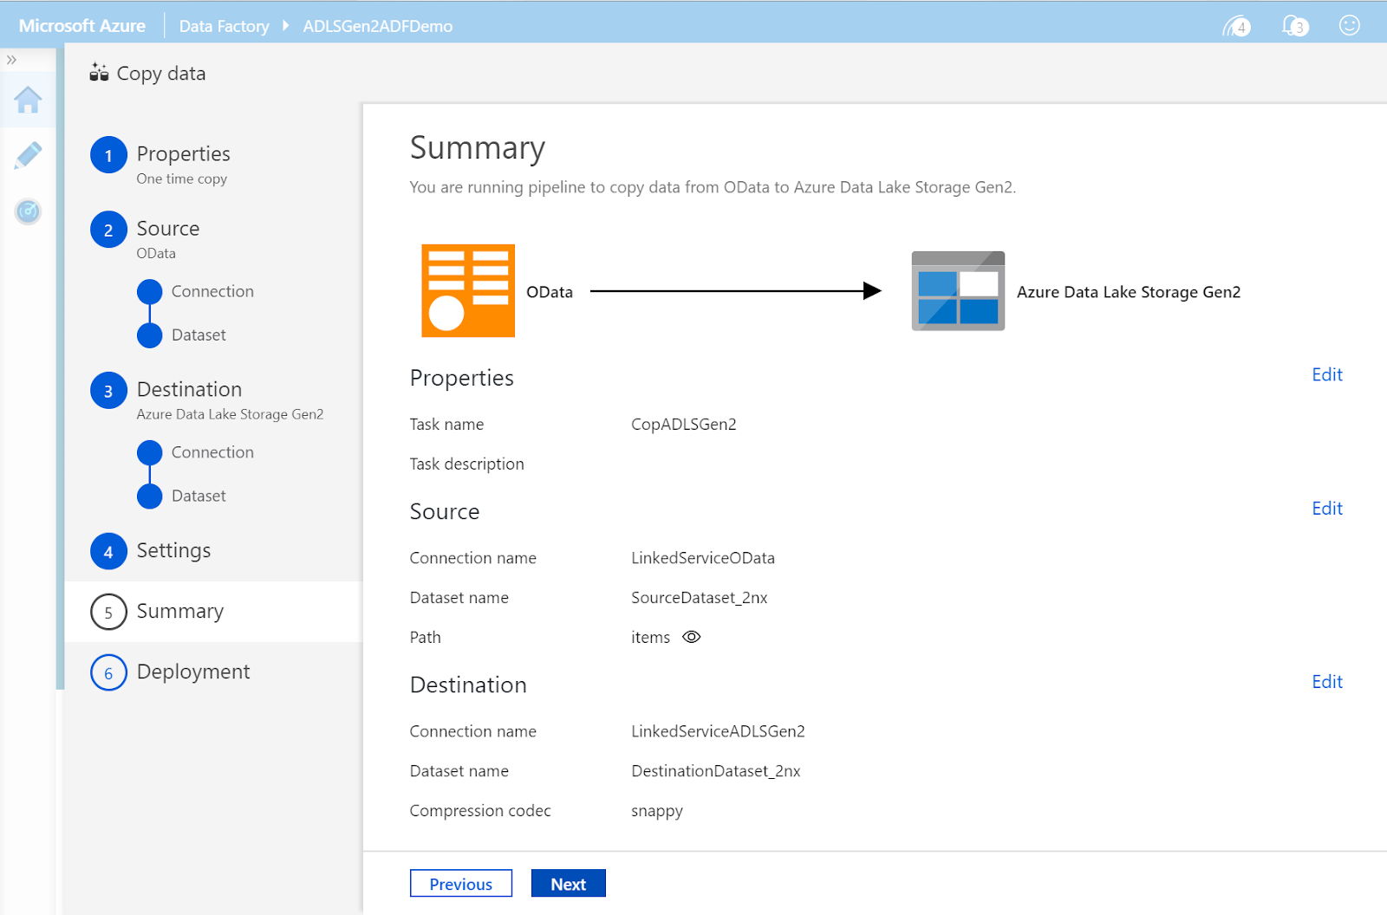Viewport: 1387px width, 915px height.
Task: Open the Monitor gauge icon in the sidebar
Action: point(28,211)
